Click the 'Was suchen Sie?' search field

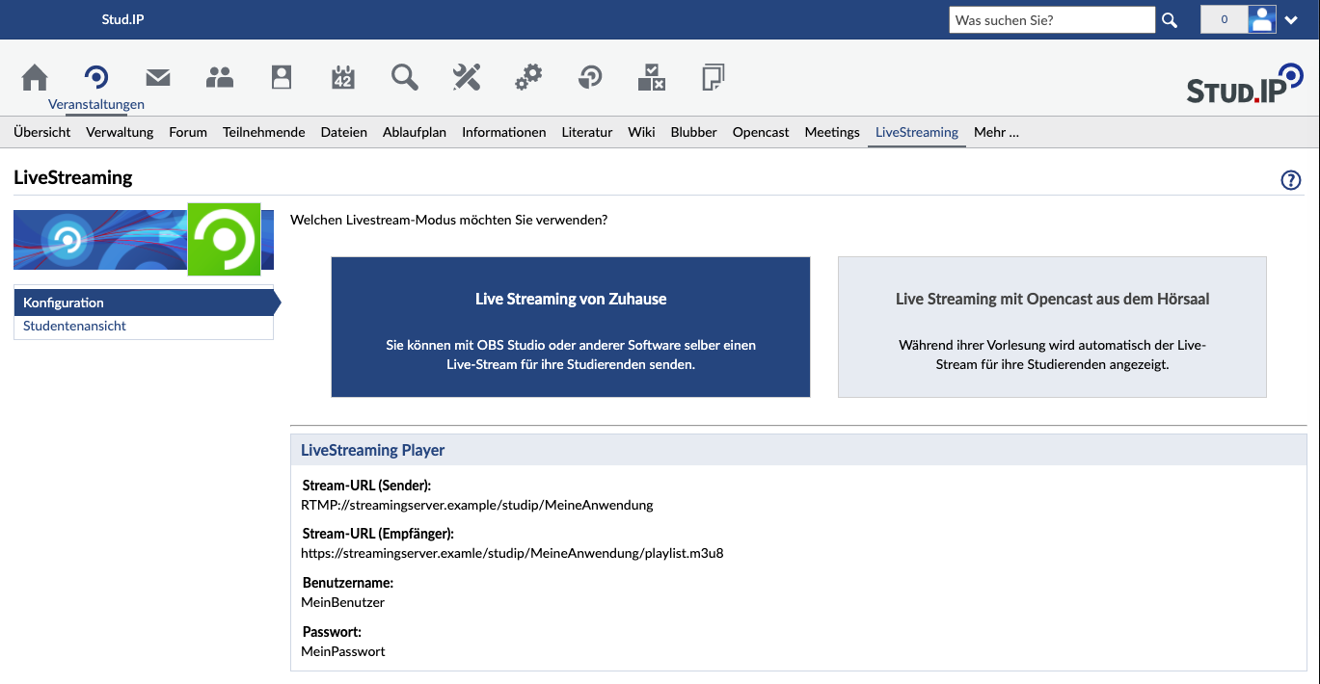[1051, 20]
